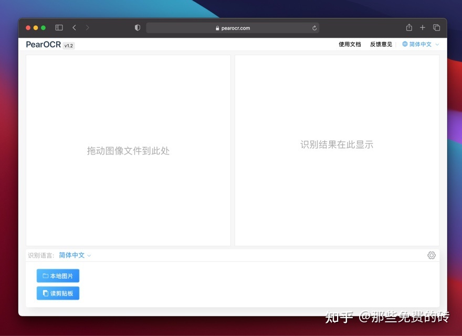Click the 识别结果在此显示 result panel
The height and width of the screenshot is (336, 462).
pyautogui.click(x=337, y=150)
